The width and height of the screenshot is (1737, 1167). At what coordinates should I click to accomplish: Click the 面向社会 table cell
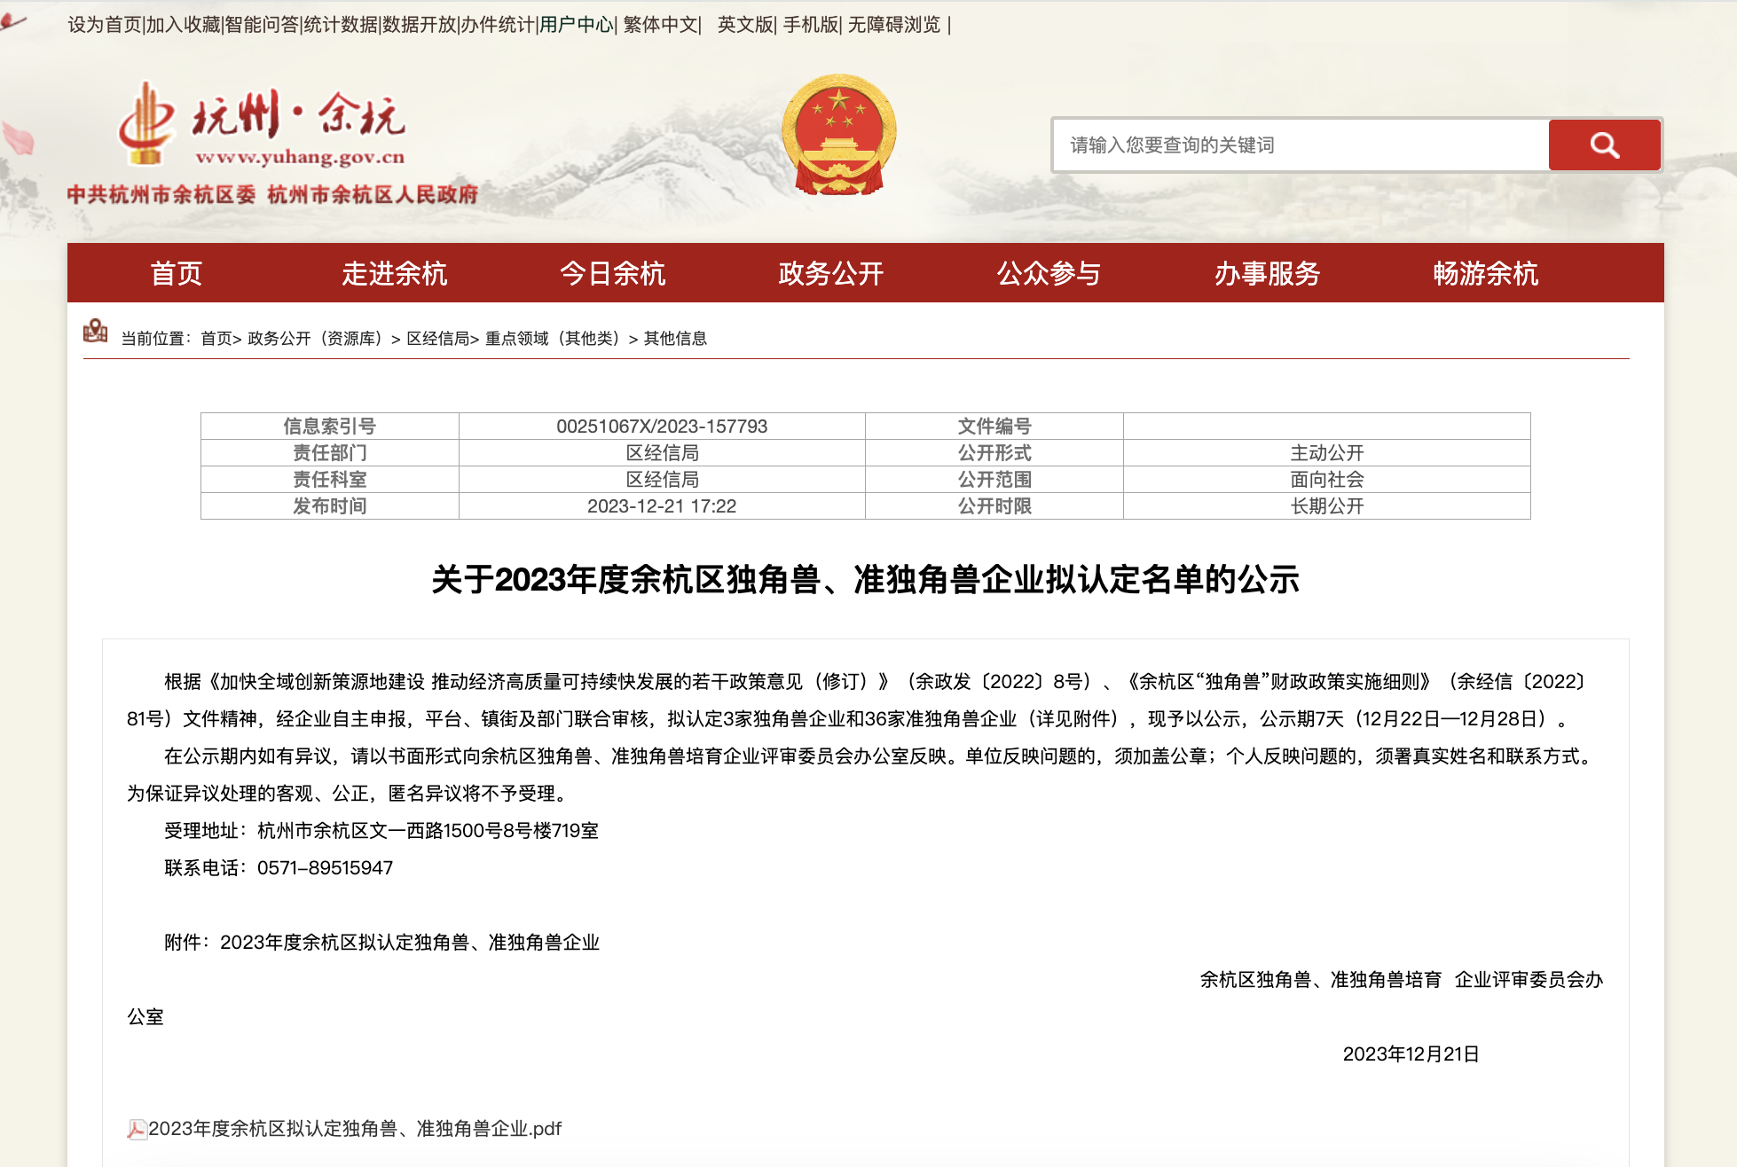[1327, 480]
